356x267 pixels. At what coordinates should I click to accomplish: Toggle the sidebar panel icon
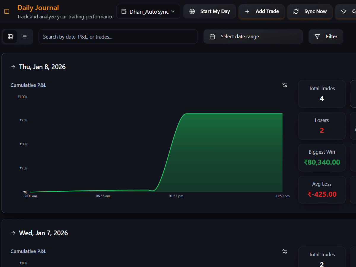pyautogui.click(x=7, y=12)
